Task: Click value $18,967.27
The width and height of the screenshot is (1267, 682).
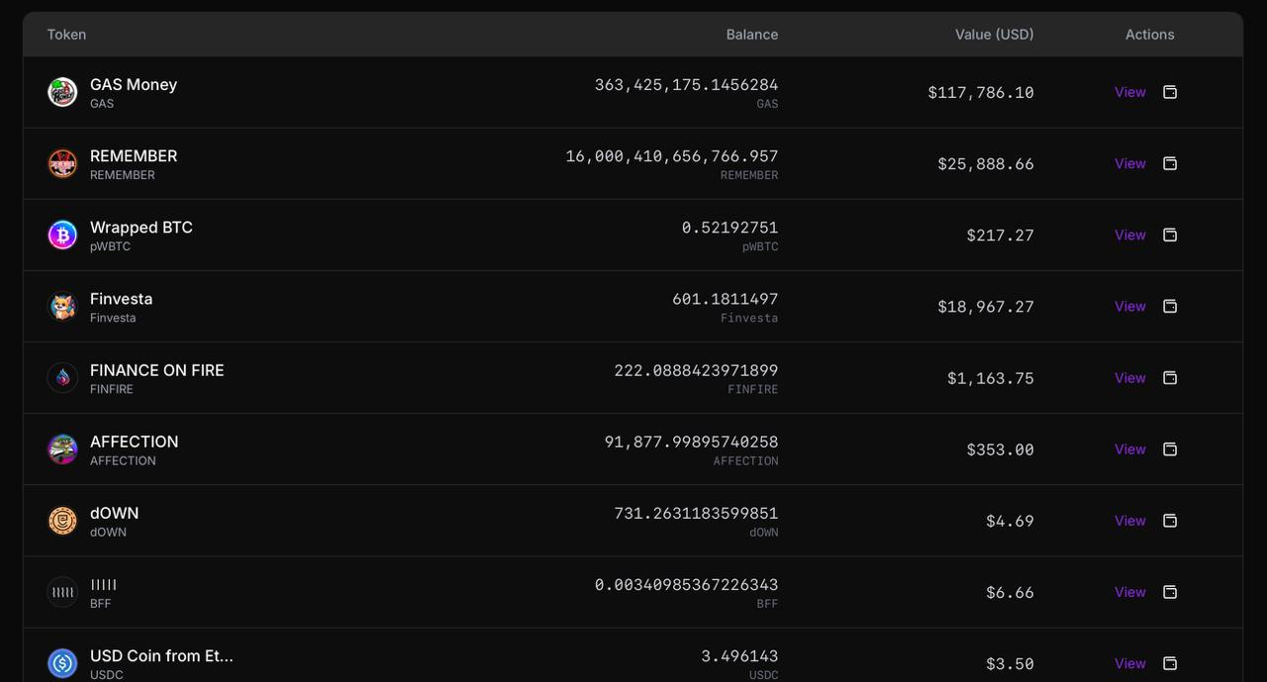Action: coord(986,307)
